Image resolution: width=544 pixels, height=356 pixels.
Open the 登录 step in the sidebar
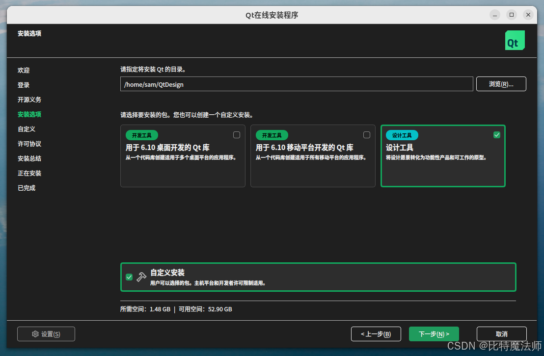pos(24,85)
